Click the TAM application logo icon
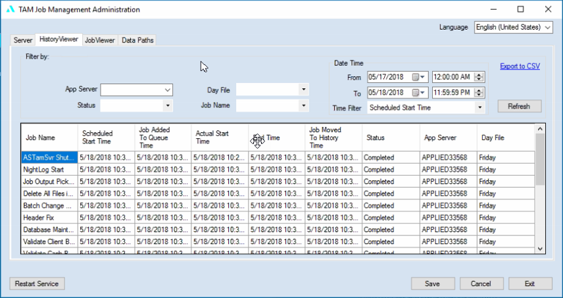The image size is (563, 298). 11,10
